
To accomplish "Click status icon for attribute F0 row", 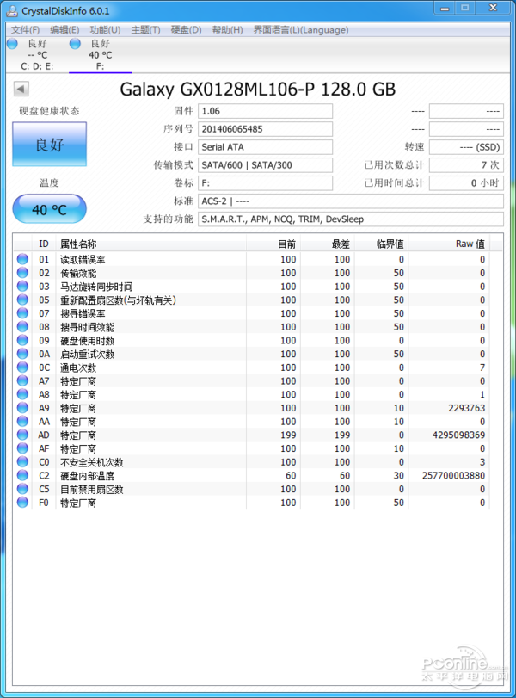I will pos(22,502).
